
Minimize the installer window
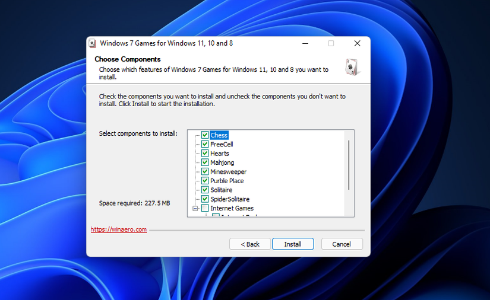coord(305,43)
